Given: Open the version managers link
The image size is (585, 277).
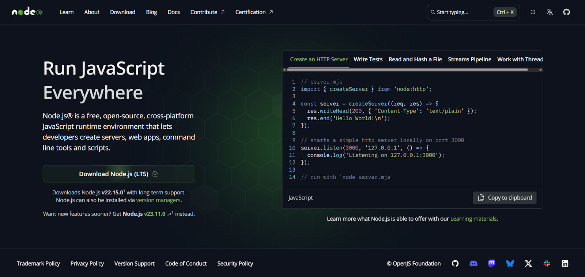Looking at the screenshot, I should [x=158, y=200].
